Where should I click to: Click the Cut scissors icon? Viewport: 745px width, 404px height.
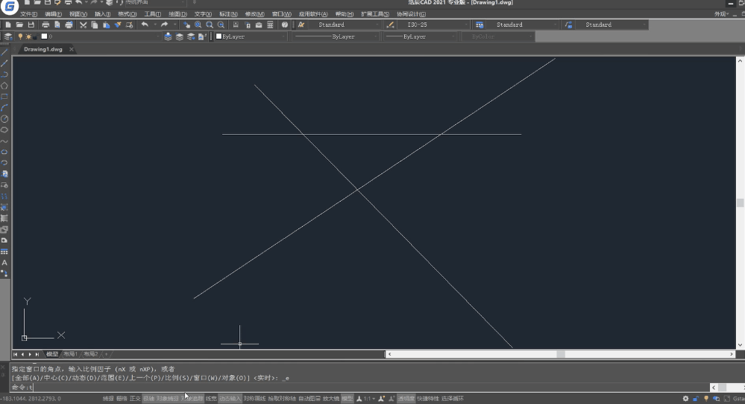click(83, 25)
